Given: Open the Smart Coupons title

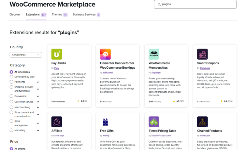Looking at the screenshot, I should [x=208, y=63].
